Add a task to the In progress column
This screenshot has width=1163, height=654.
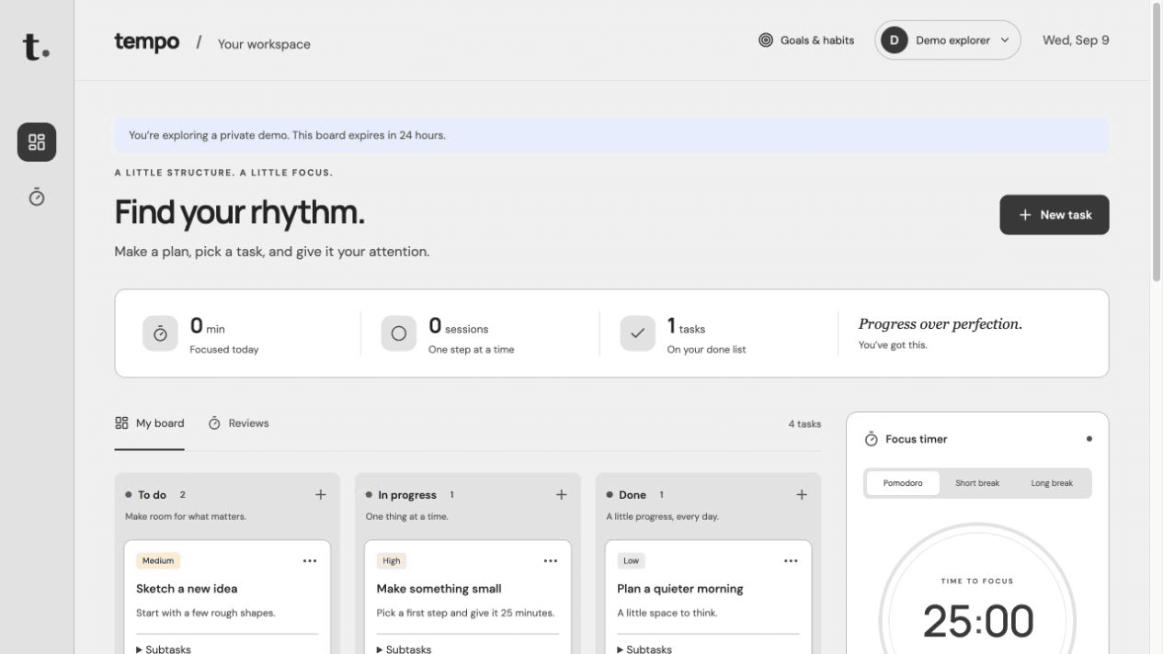click(x=561, y=495)
